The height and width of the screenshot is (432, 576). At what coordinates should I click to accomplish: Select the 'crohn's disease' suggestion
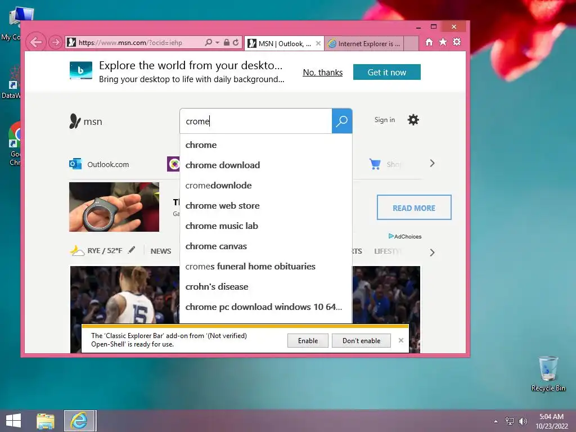tap(266, 286)
